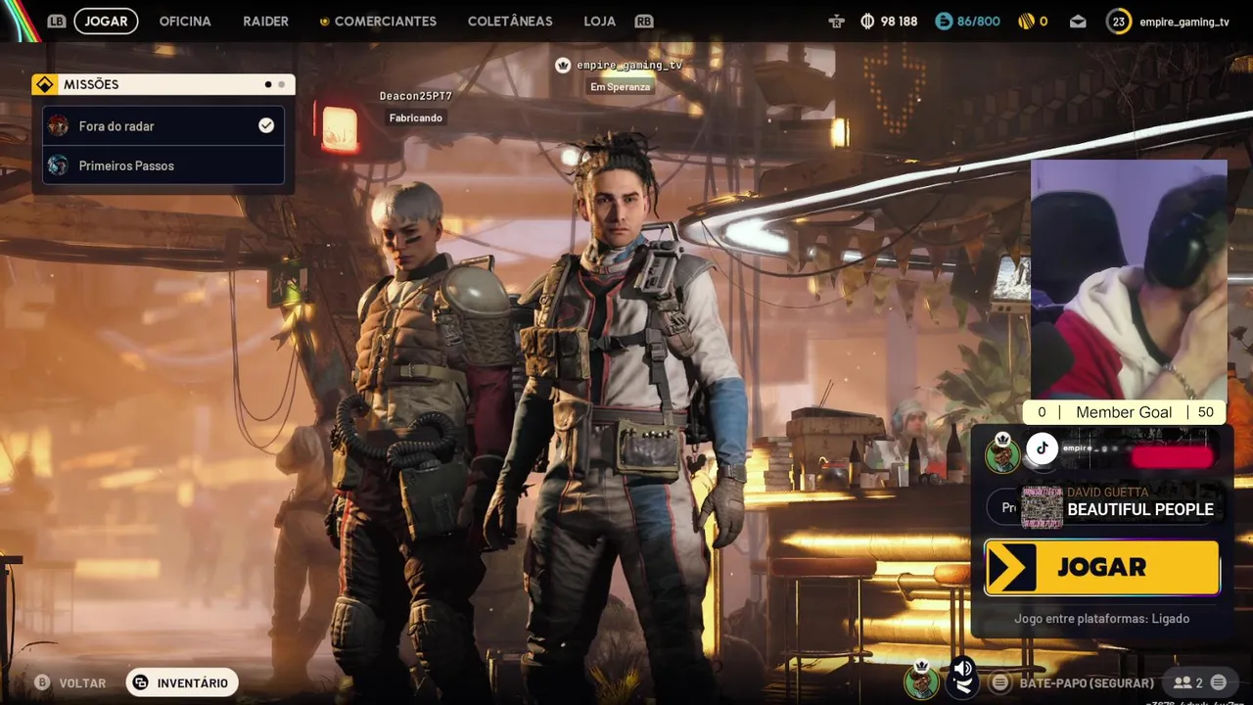Go to the LOJA tab

[x=600, y=21]
